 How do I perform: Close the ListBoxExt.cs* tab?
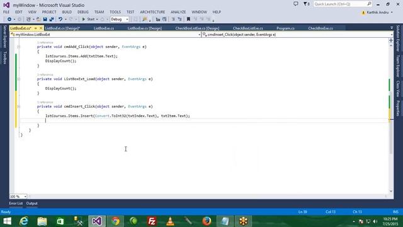[41, 28]
